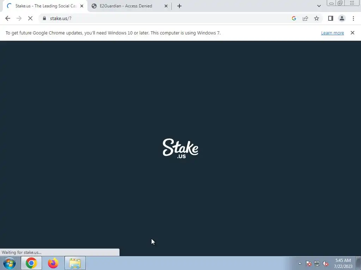Stop loading the stake.us page
Image resolution: width=361 pixels, height=270 pixels.
pos(30,18)
